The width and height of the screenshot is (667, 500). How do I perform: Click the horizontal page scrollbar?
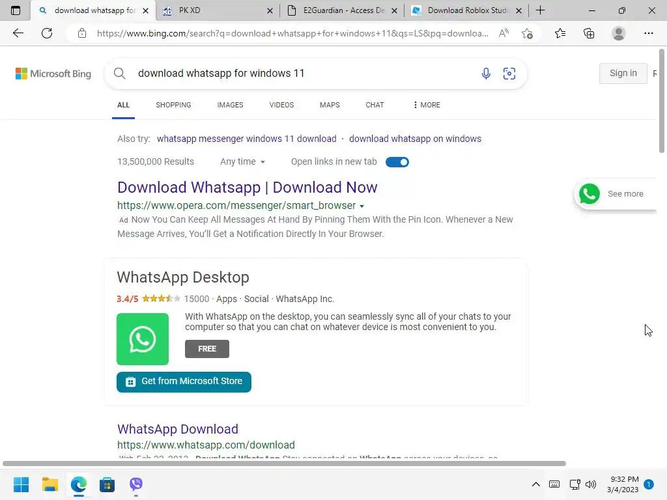pos(284,464)
